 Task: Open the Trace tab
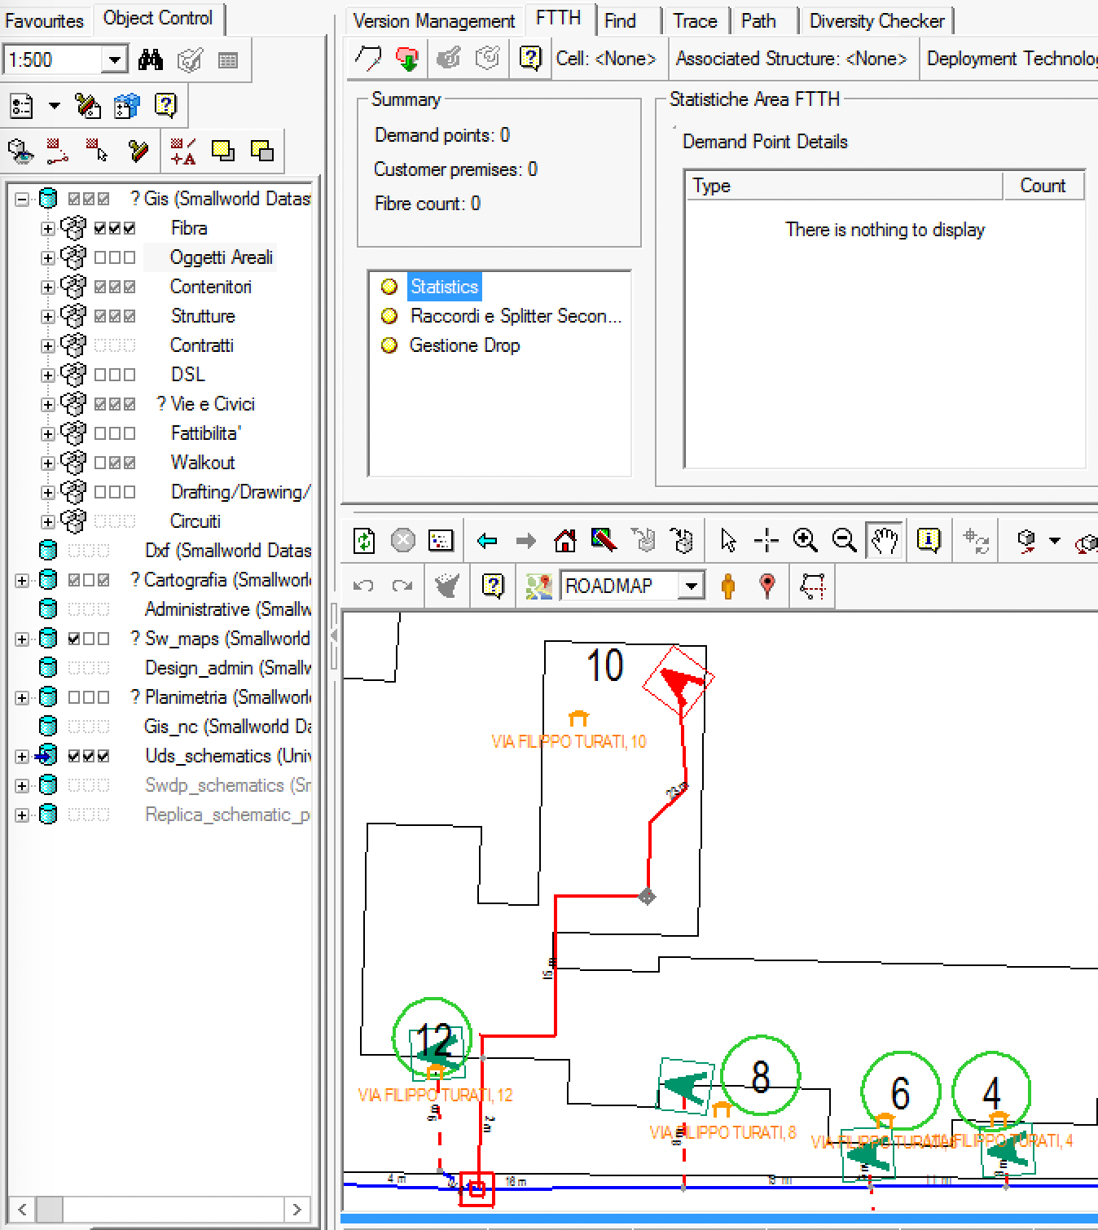pos(695,20)
